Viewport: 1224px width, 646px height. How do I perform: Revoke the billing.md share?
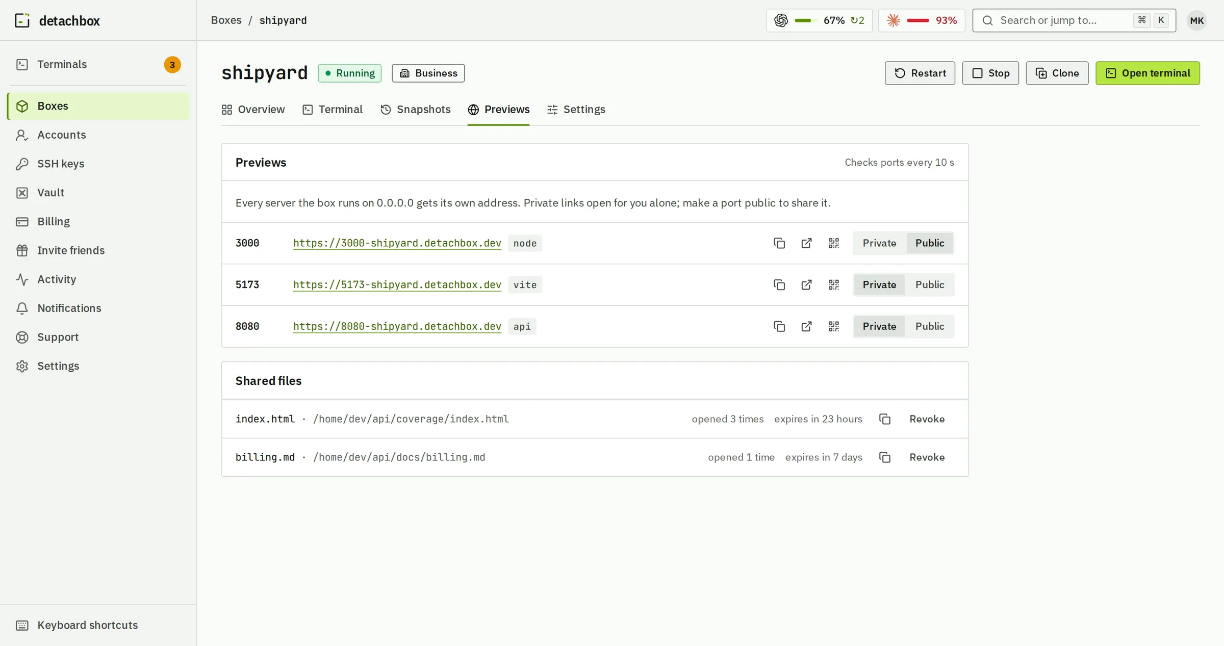click(x=927, y=457)
